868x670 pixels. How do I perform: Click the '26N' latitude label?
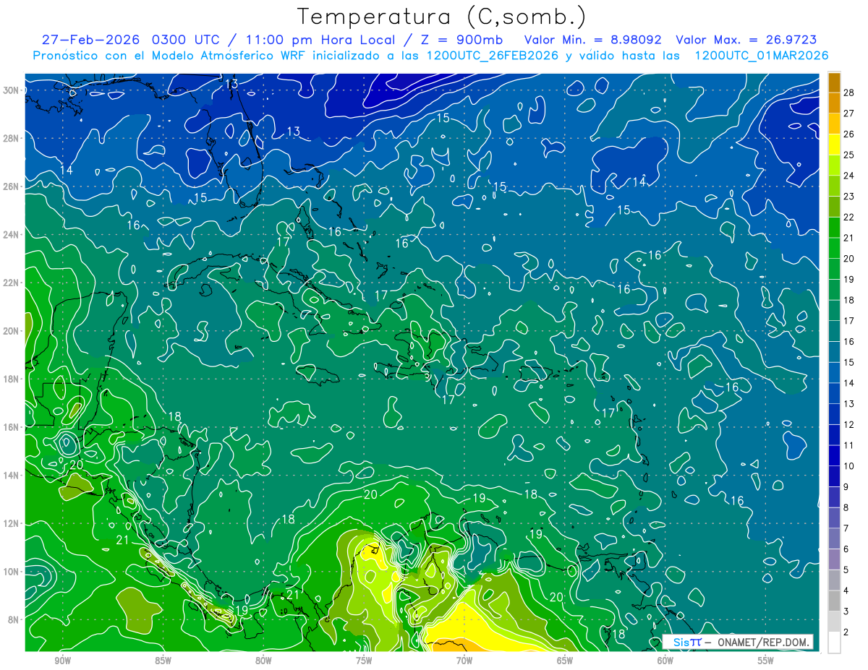click(12, 186)
